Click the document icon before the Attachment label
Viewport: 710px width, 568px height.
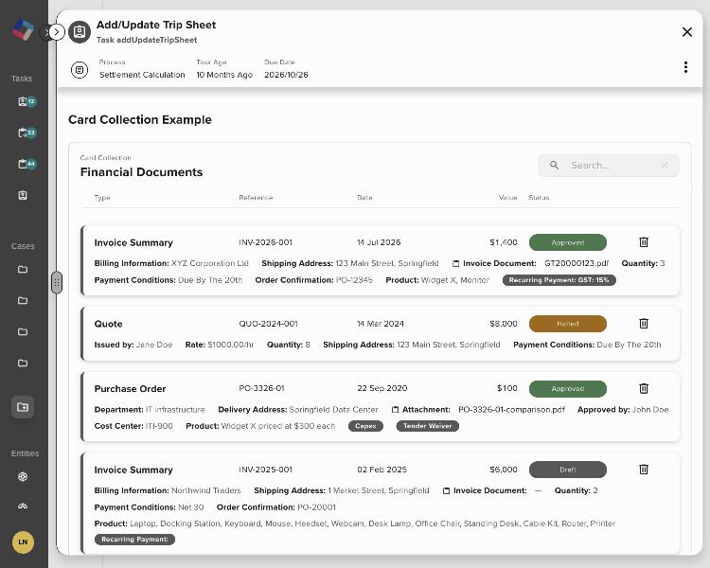coord(395,410)
